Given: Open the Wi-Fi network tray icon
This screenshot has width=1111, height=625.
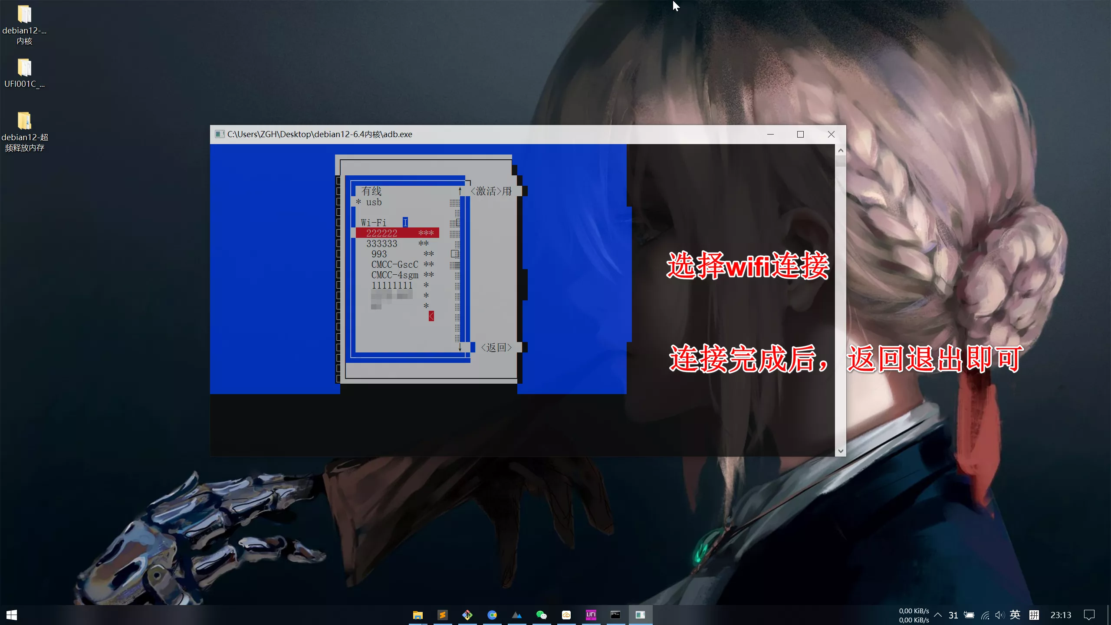Looking at the screenshot, I should pyautogui.click(x=985, y=615).
